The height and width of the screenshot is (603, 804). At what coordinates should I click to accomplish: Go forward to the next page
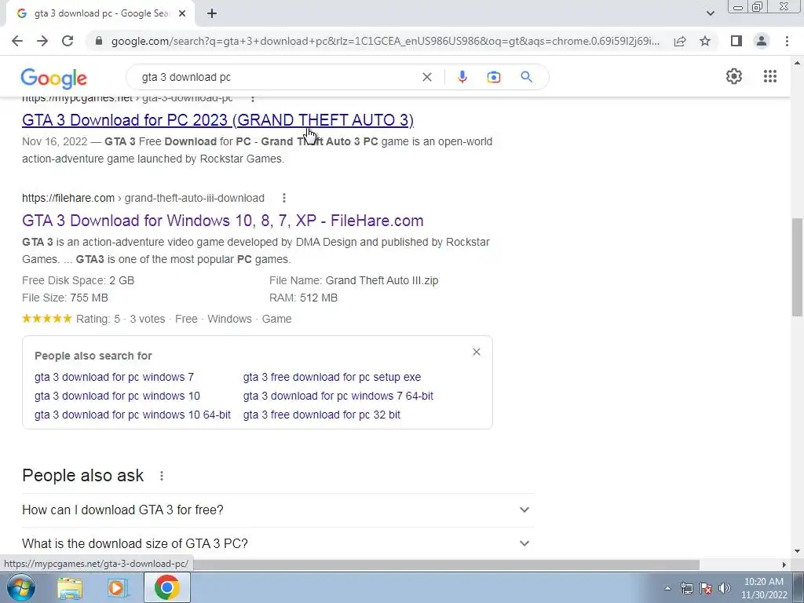(42, 41)
